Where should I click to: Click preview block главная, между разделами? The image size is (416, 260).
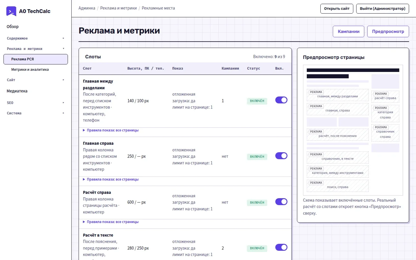338,95
